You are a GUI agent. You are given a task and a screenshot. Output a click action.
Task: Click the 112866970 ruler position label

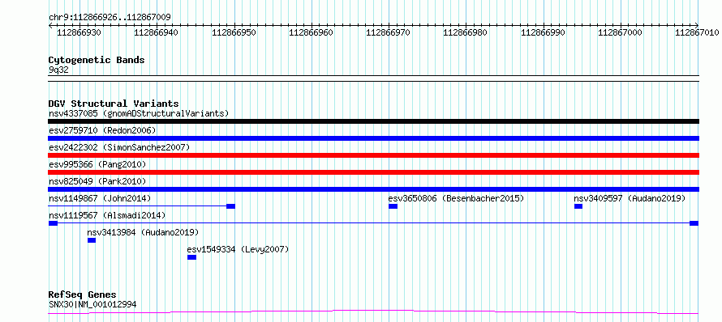[x=389, y=32]
